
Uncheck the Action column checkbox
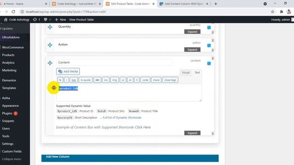[x=209, y=45]
